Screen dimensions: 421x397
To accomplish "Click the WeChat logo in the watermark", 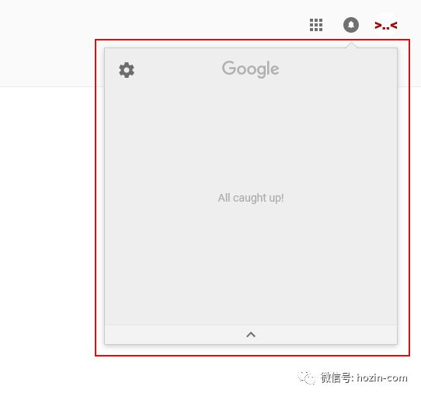I will [x=306, y=377].
